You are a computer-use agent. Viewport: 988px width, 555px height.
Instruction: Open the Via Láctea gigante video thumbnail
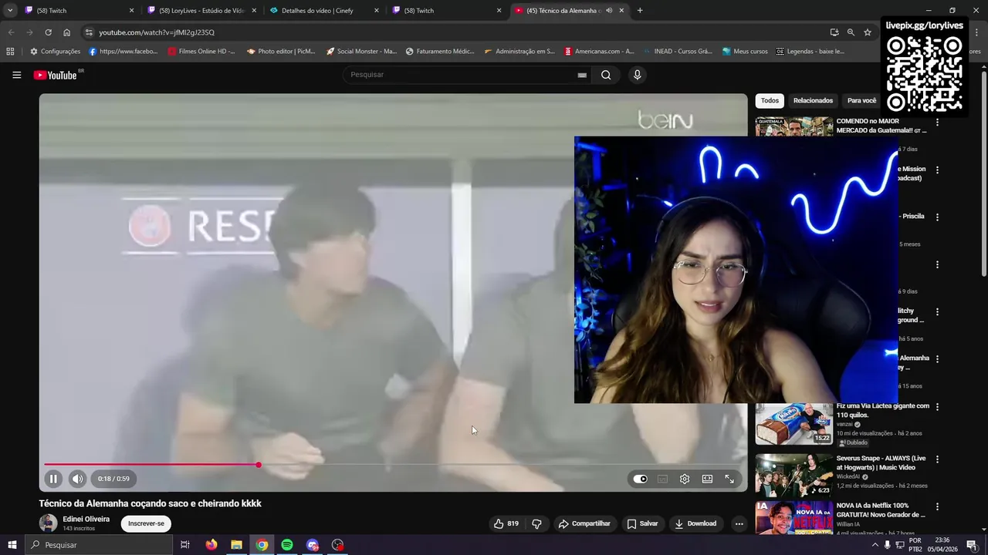point(793,423)
